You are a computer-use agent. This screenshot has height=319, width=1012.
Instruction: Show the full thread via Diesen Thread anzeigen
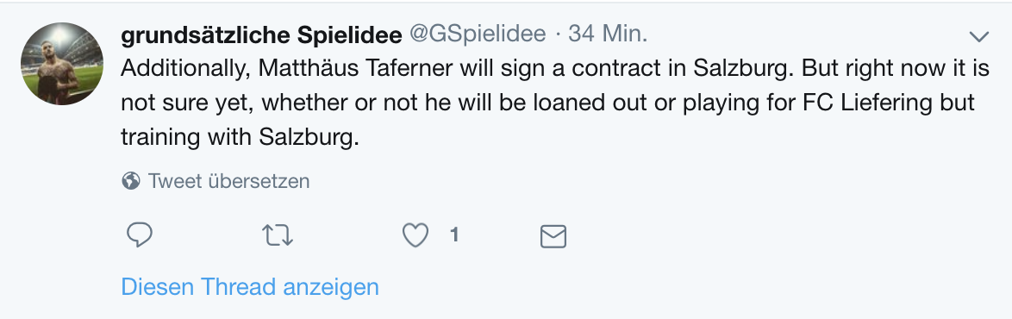pos(250,287)
